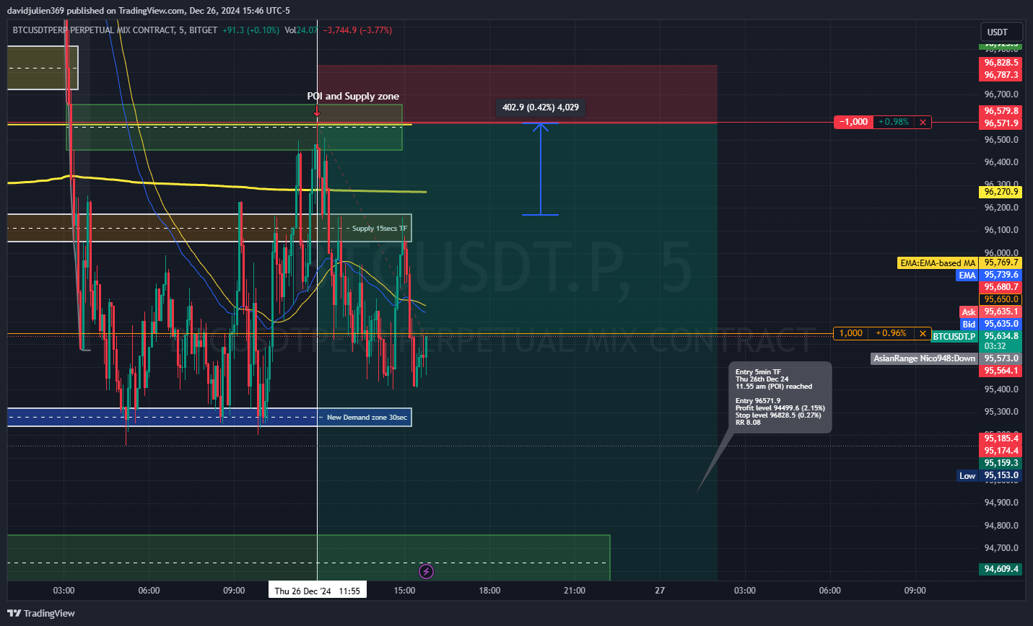Click the +91.3 (+0.10%) change value
This screenshot has height=626, width=1033.
pos(250,30)
